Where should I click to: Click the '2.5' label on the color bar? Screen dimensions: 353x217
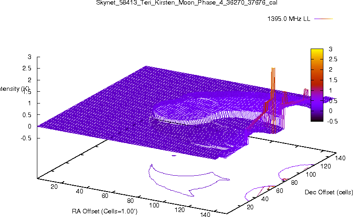click(x=333, y=59)
